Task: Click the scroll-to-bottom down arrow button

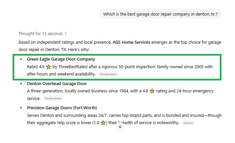Action: point(120,126)
